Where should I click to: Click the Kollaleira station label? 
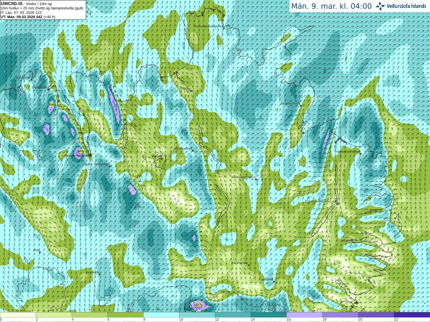[x=347, y=240]
